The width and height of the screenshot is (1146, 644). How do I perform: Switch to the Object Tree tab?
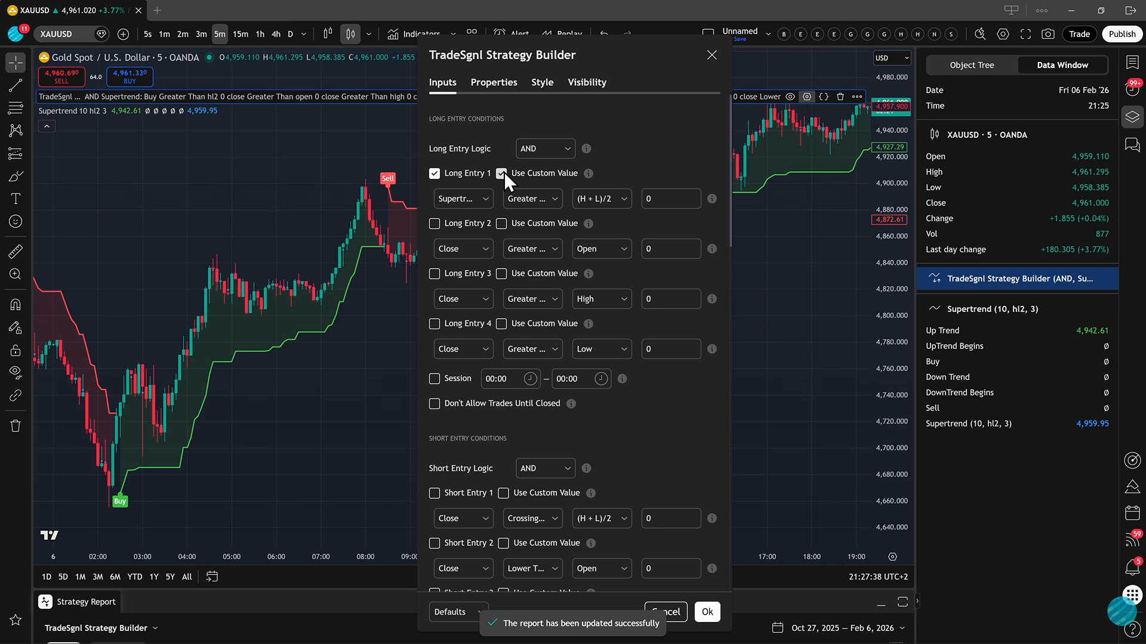[971, 65]
